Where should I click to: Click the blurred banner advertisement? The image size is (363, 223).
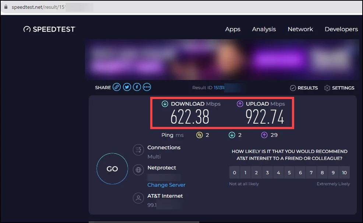point(222,59)
